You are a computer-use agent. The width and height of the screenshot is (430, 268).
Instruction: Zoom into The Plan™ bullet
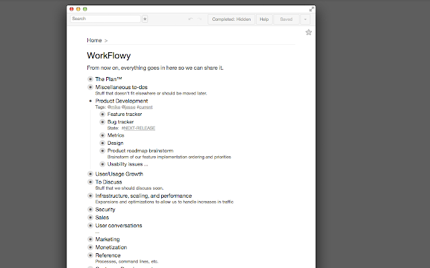click(x=90, y=79)
